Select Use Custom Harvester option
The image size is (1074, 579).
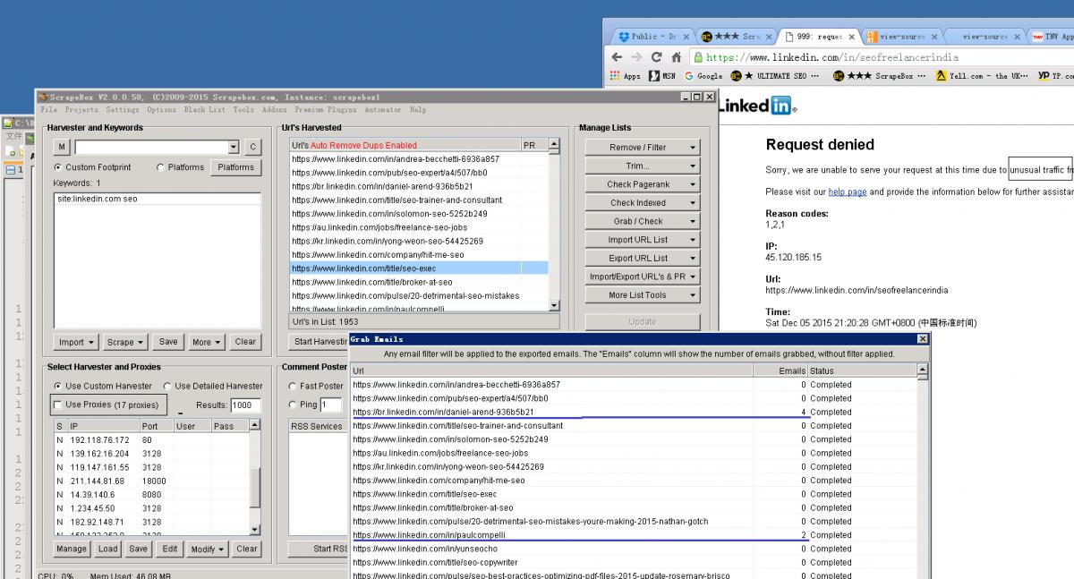pyautogui.click(x=59, y=386)
